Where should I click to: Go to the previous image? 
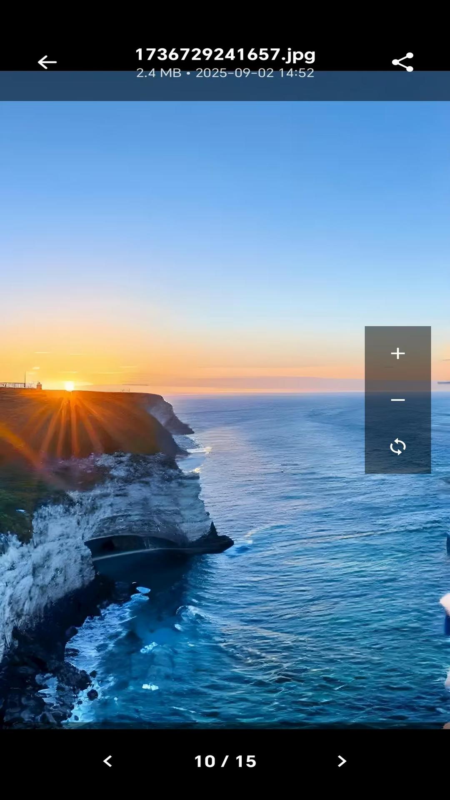tap(107, 761)
